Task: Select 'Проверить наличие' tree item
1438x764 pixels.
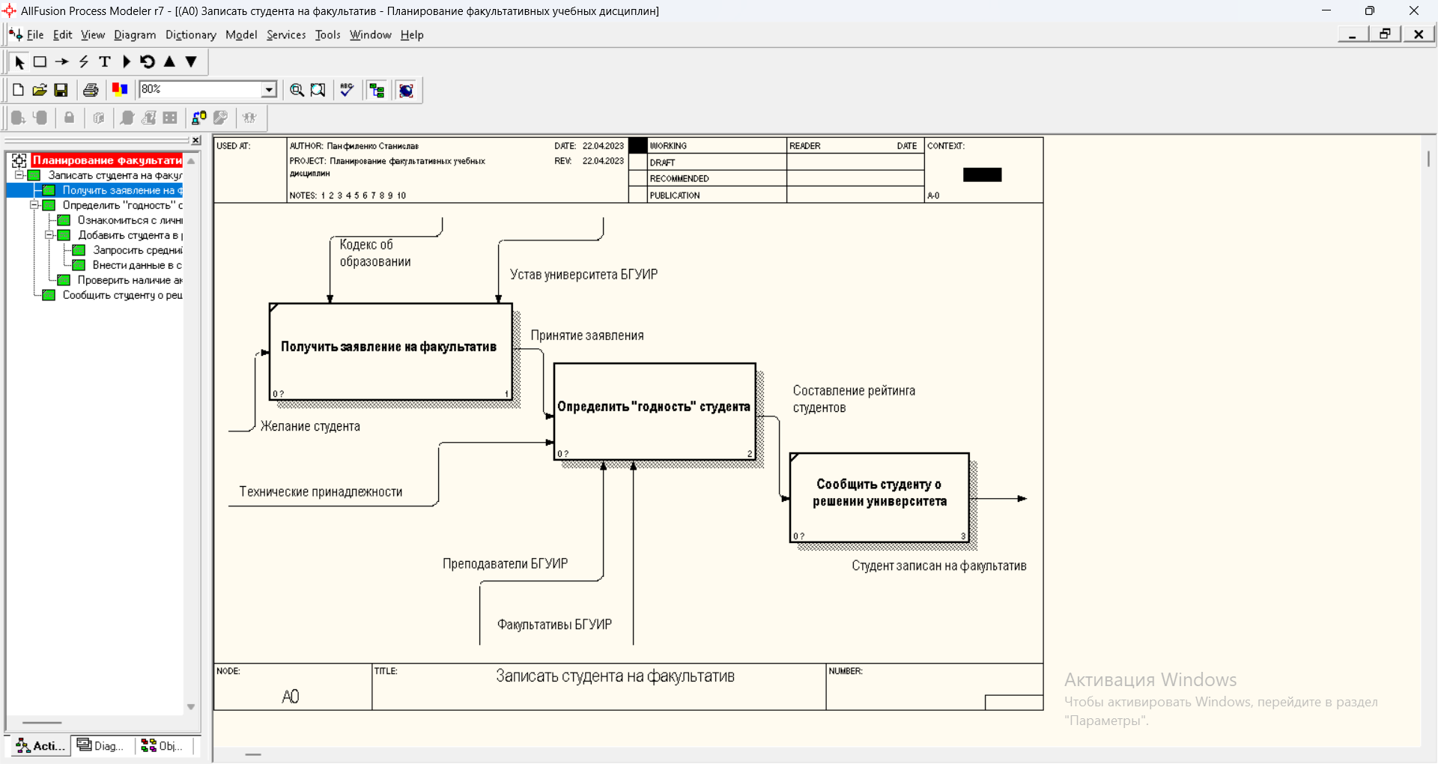Action: pos(130,280)
